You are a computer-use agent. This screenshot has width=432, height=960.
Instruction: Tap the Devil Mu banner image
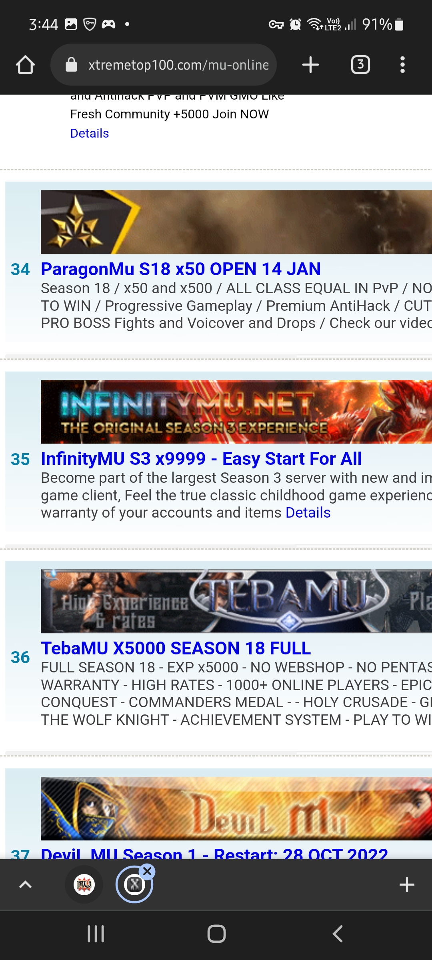pos(236,808)
